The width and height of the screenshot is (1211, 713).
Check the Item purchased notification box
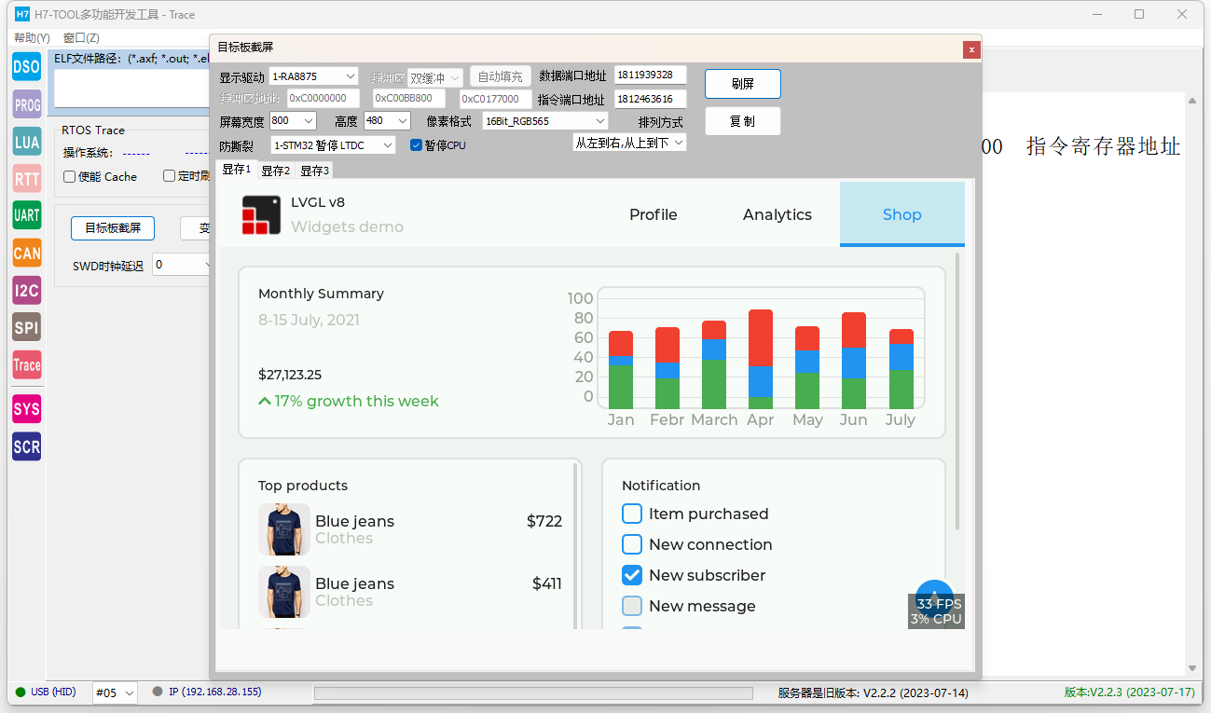click(632, 514)
